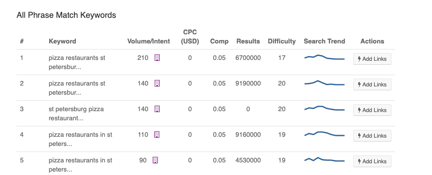Image resolution: width=432 pixels, height=175 pixels.
Task: Select the 'st petersburg pizza restaurant...' keyword text
Action: 76,113
